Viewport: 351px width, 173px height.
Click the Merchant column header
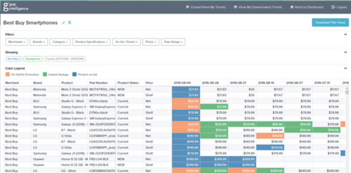(x=18, y=83)
